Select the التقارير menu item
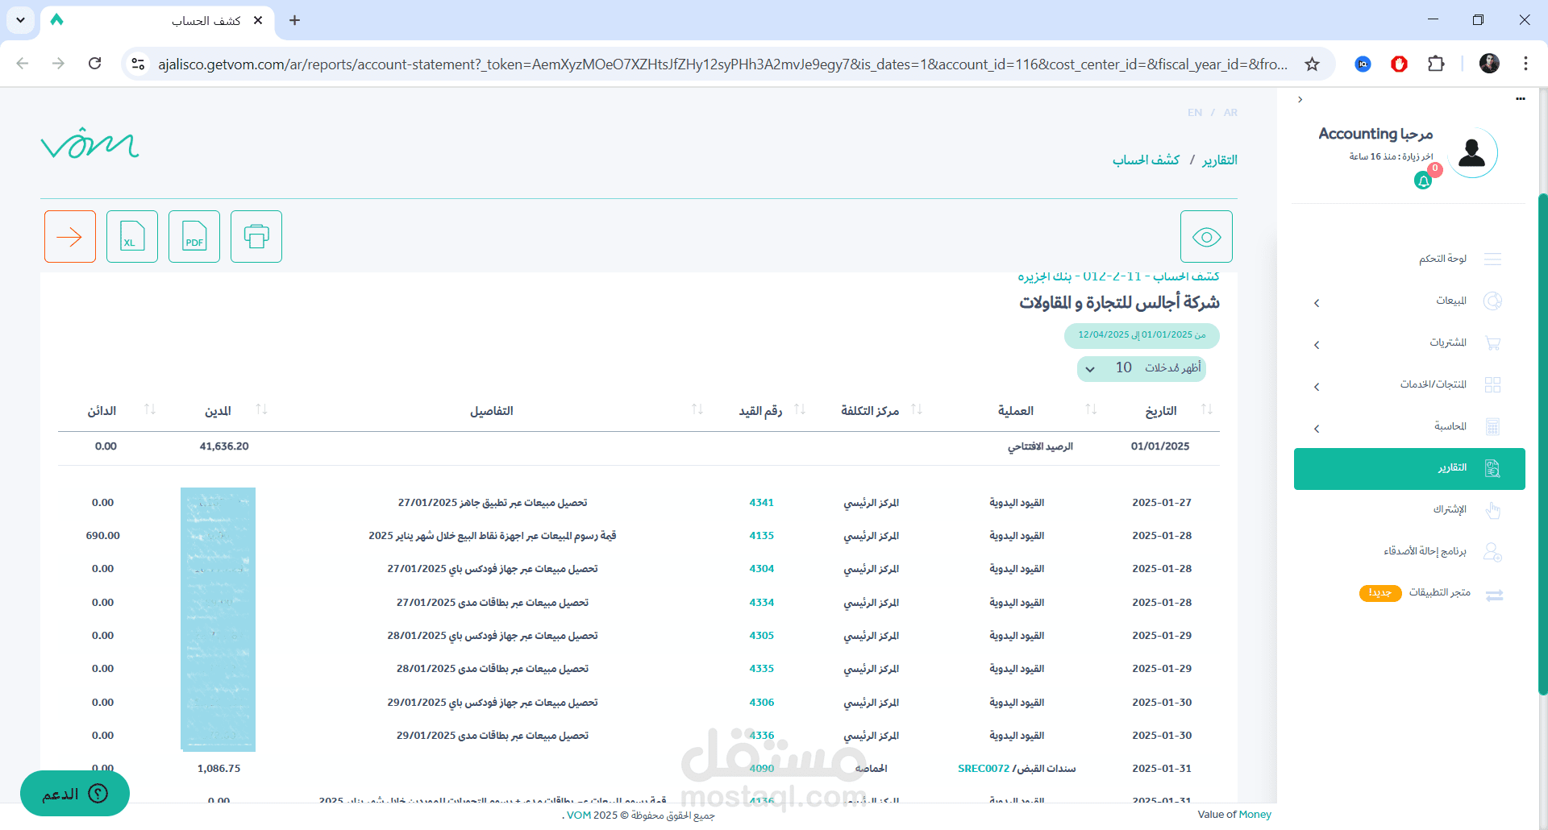1548x830 pixels. click(x=1409, y=469)
